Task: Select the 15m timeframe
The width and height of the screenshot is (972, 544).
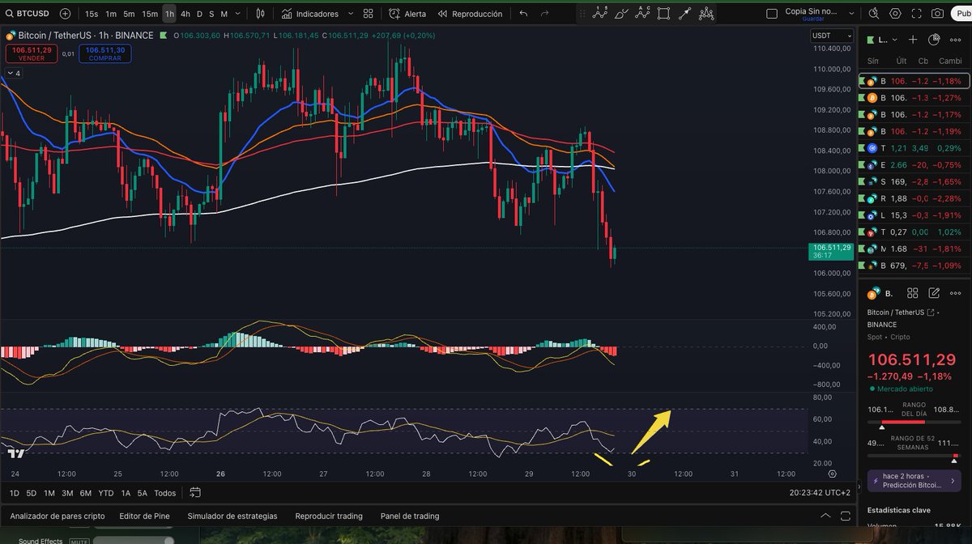Action: [150, 14]
